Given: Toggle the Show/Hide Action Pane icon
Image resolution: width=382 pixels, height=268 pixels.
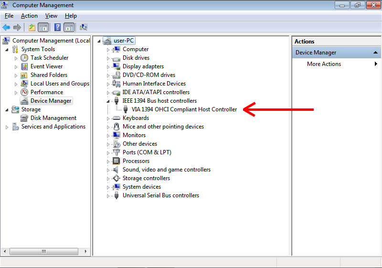Looking at the screenshot, I should [x=69, y=27].
